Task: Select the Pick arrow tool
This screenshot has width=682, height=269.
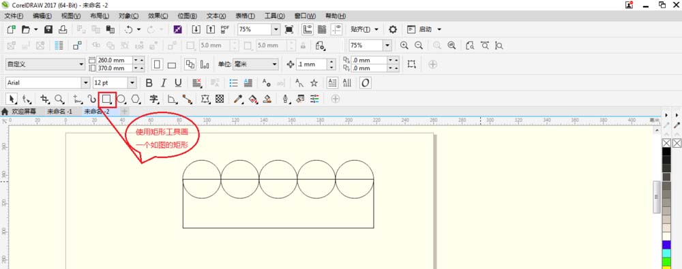Action: 12,99
